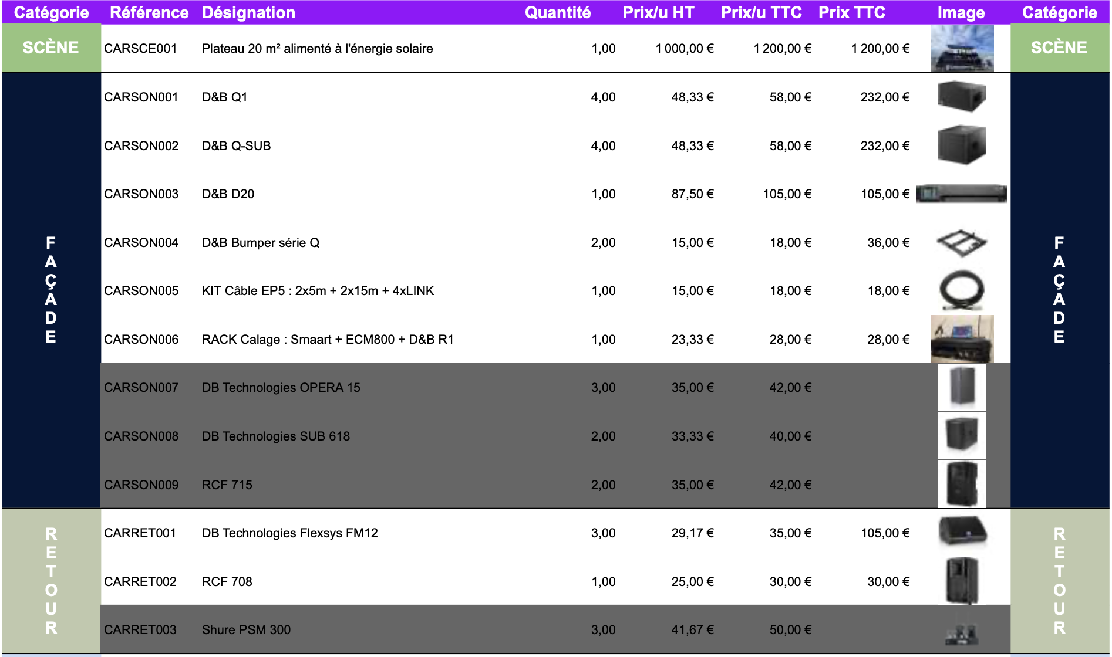Select the 'DB Technologies SUB 618' designation cell
Viewport: 1112px width, 657px height.
(275, 436)
